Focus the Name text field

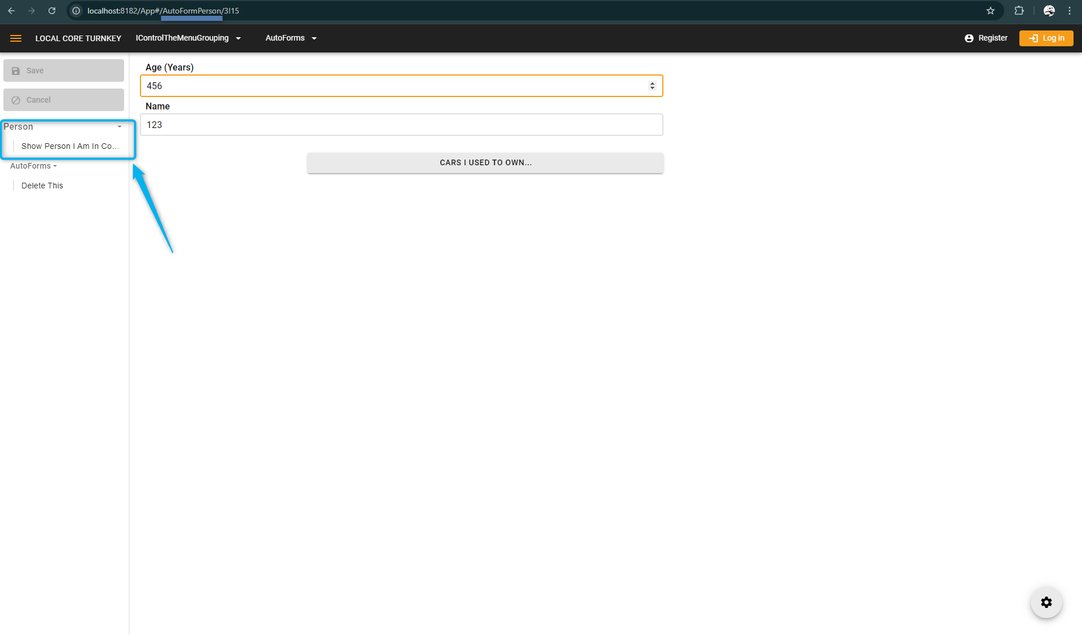click(x=401, y=125)
